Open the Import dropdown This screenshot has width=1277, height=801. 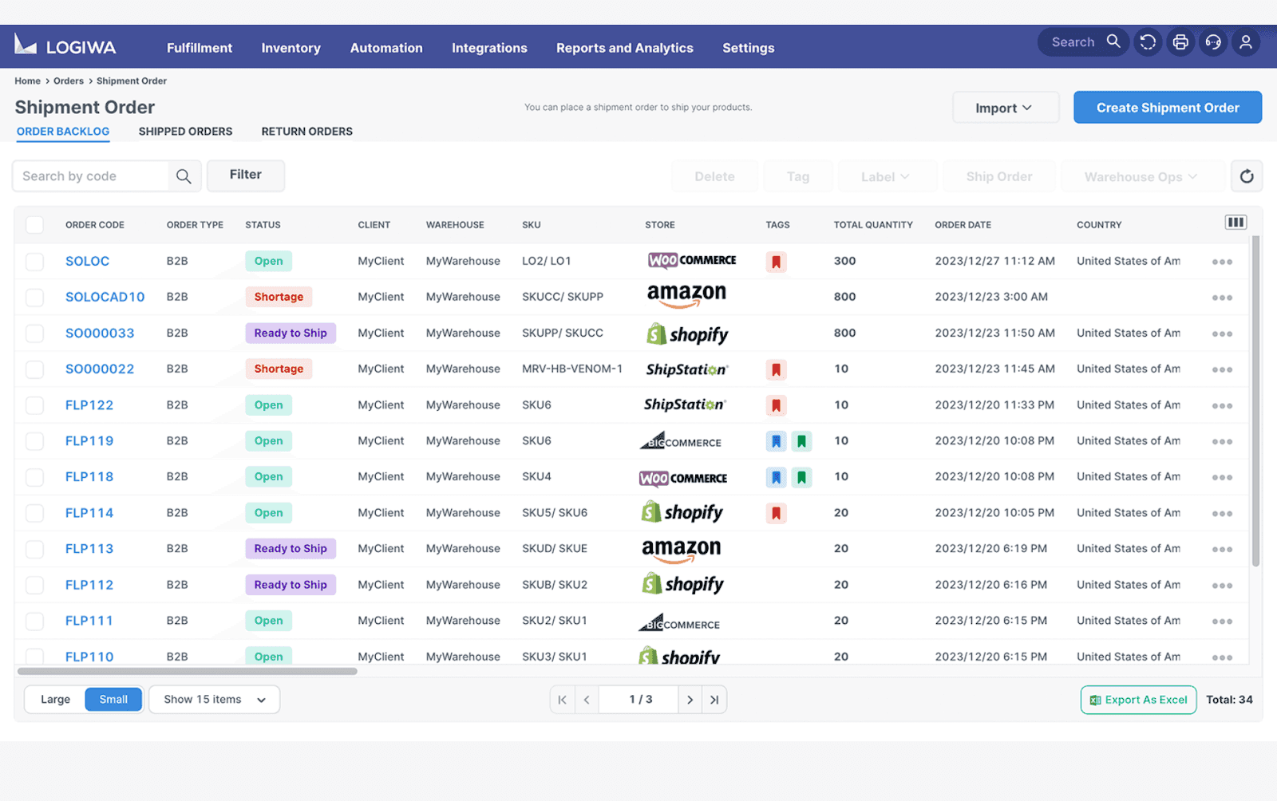point(1005,107)
